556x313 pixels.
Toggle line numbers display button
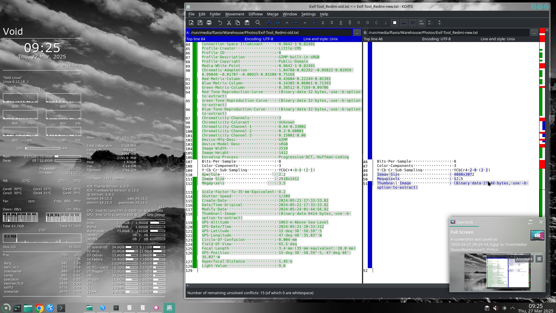coord(413,23)
